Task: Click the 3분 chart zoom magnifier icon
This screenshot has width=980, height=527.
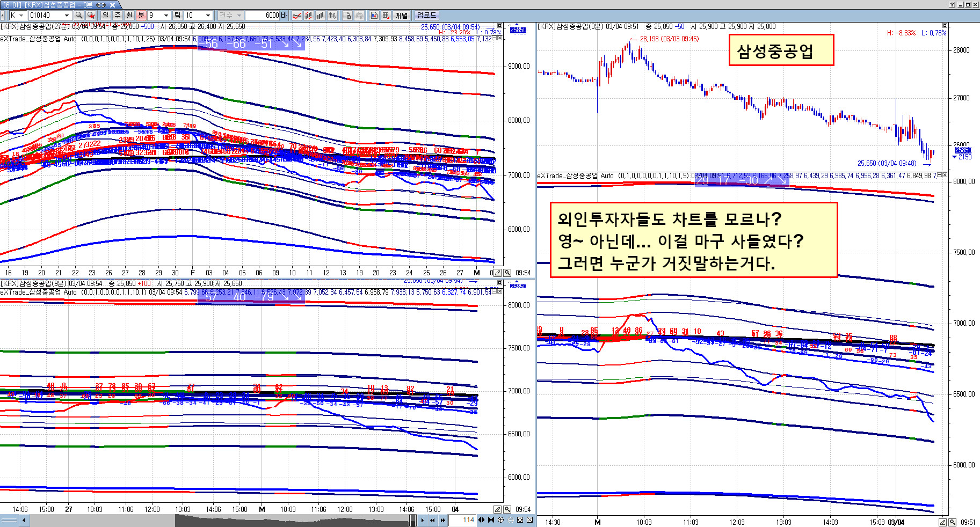Action: [x=953, y=522]
